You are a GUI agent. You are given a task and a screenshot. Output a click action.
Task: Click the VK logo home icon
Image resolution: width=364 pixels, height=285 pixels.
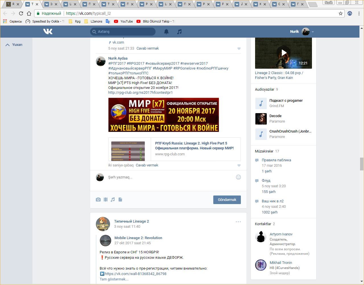(48, 31)
